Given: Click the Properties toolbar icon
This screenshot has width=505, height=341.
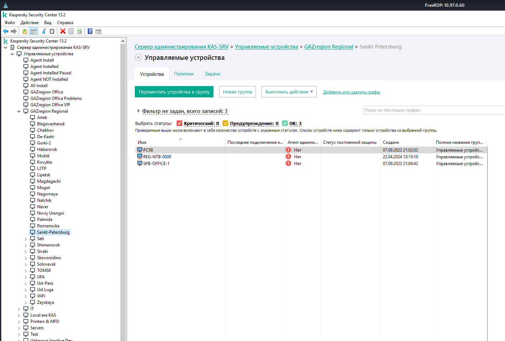Looking at the screenshot, I should tap(71, 31).
